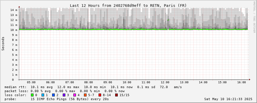Click the purple loss color 3 swatch

(x=64, y=95)
